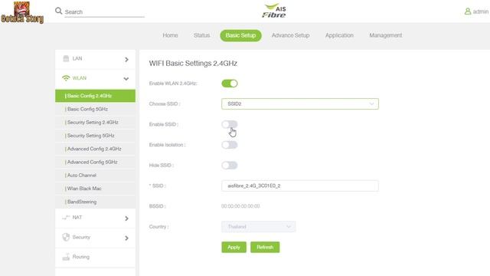Screen dimensions: 490x276
Task: Expand the LAN section chevron
Action: pyautogui.click(x=126, y=59)
